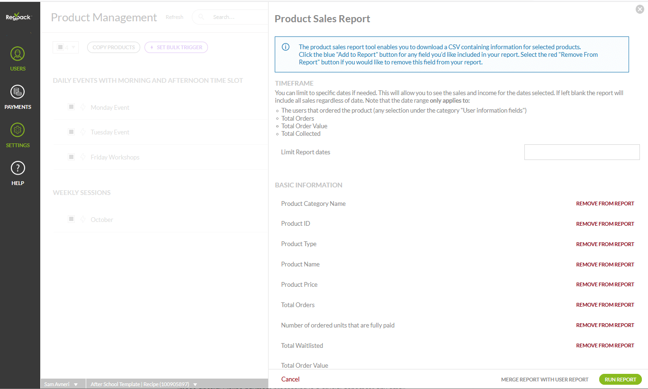Click the trigger bolt icon beside Friday Workshops
The width and height of the screenshot is (648, 389).
(83, 157)
